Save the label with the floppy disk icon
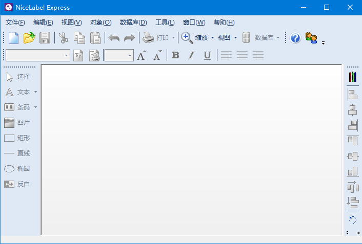This screenshot has height=244, width=362. (45, 38)
